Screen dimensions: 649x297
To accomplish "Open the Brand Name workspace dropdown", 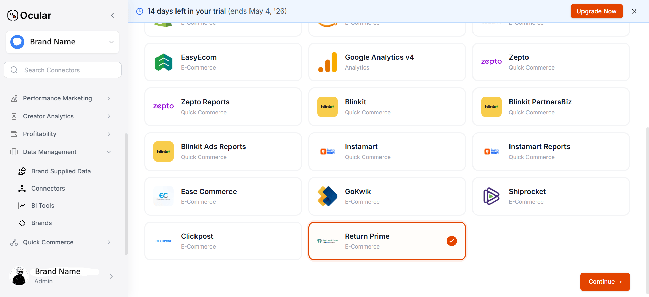I will 62,42.
